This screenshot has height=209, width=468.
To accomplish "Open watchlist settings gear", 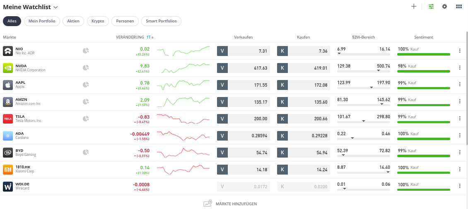I will pyautogui.click(x=444, y=6).
